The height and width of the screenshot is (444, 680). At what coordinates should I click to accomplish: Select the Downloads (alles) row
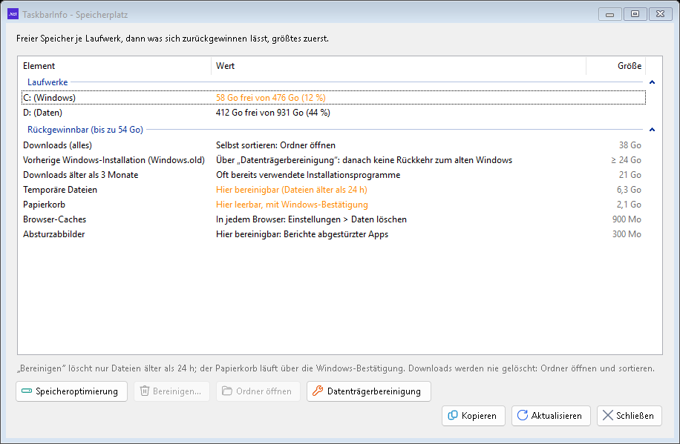[333, 145]
